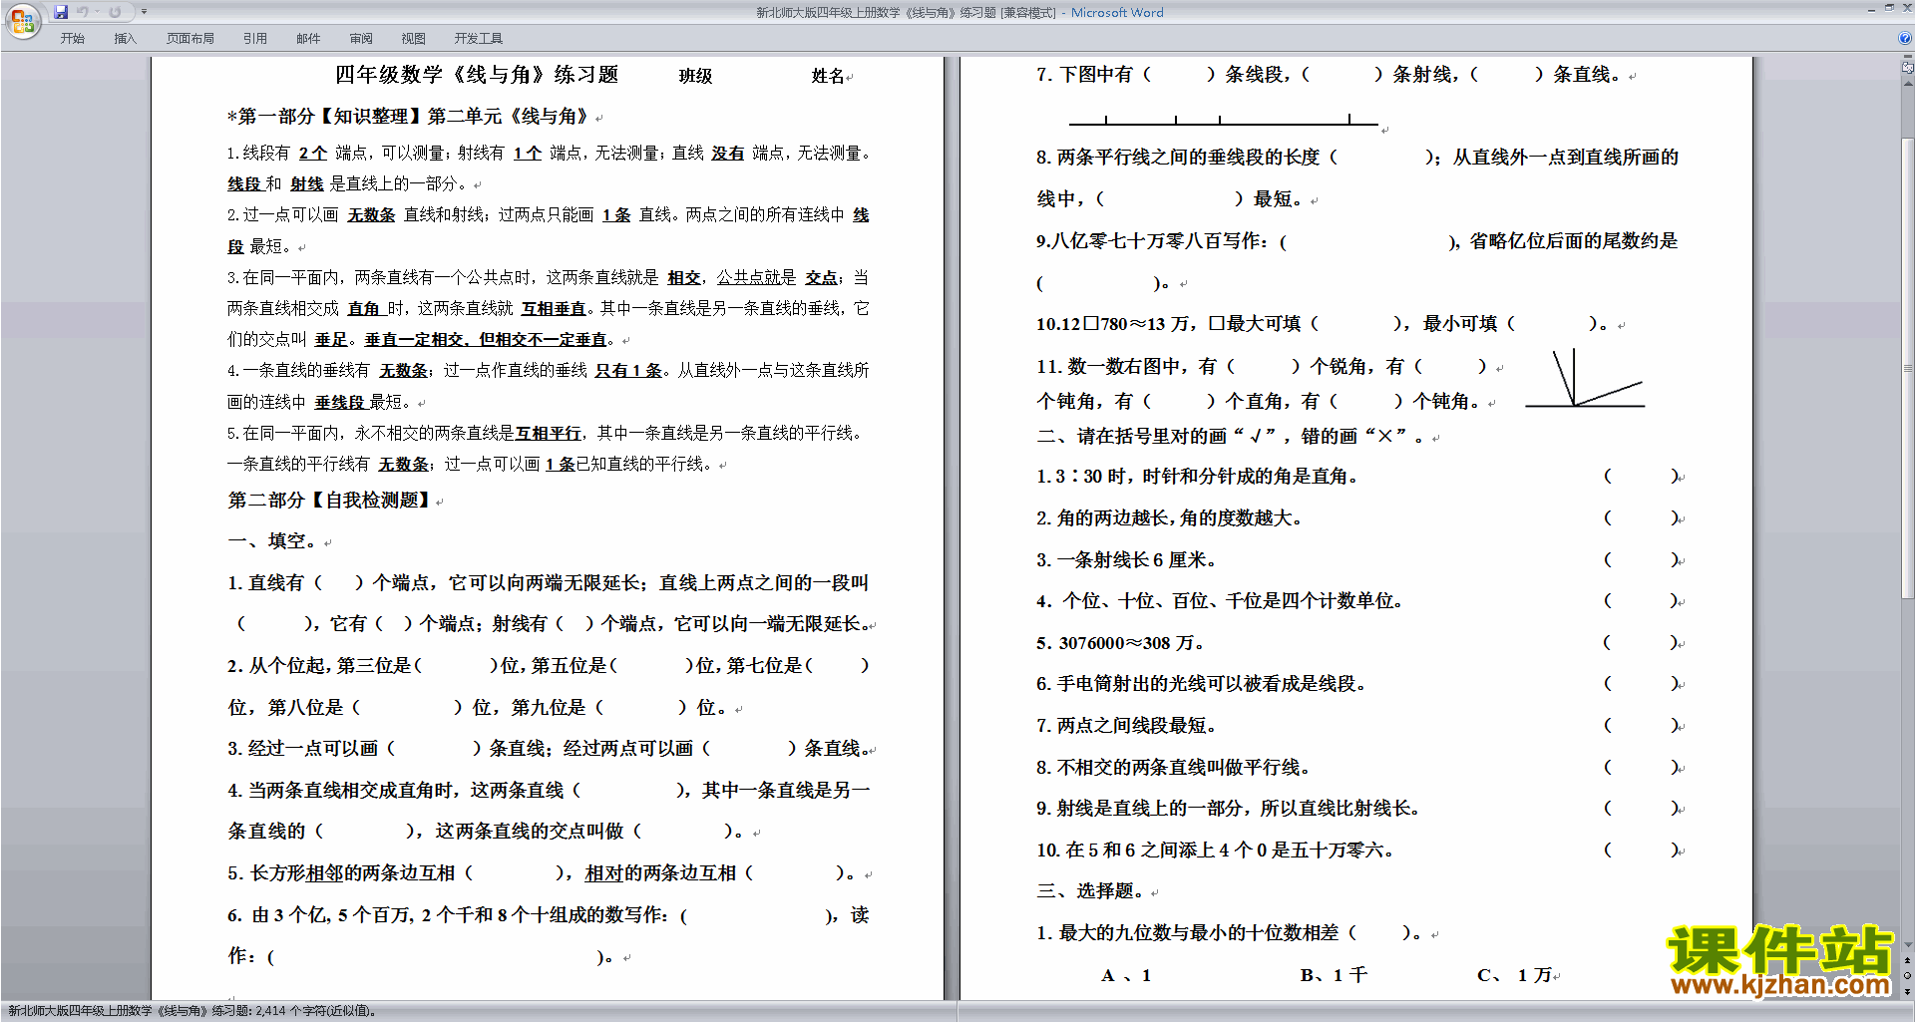Click the answer bracket for 角的两边越长 statement
The image size is (1915, 1022).
[1641, 518]
